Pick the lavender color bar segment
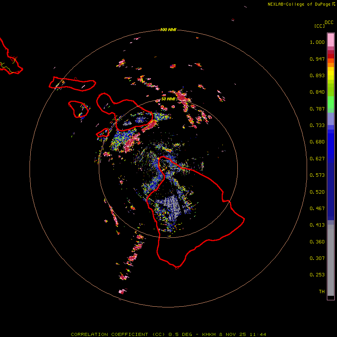Screen dimensions: 337x337 (331, 119)
